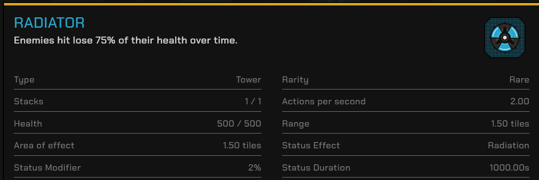Viewport: 539px width, 180px height.
Task: Click the Range value 1.50 tiles
Action: click(510, 124)
